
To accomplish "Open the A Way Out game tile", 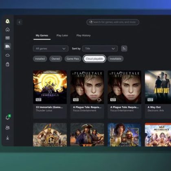I will click(x=158, y=94).
